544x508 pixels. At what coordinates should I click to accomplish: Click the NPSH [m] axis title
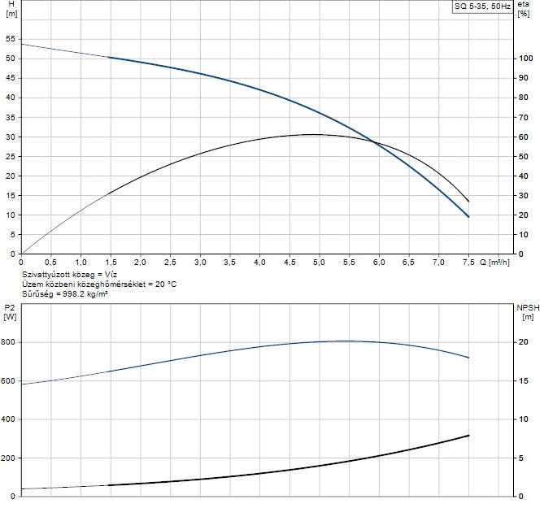[528, 312]
